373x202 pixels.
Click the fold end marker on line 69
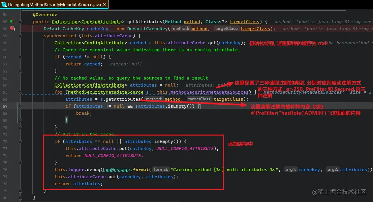[x=20, y=120]
